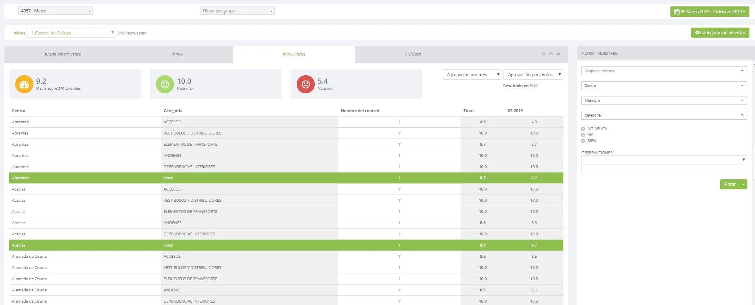The height and width of the screenshot is (305, 755).
Task: Click the 4.9 total for Abrantes ACCESOS
Action: click(x=483, y=122)
